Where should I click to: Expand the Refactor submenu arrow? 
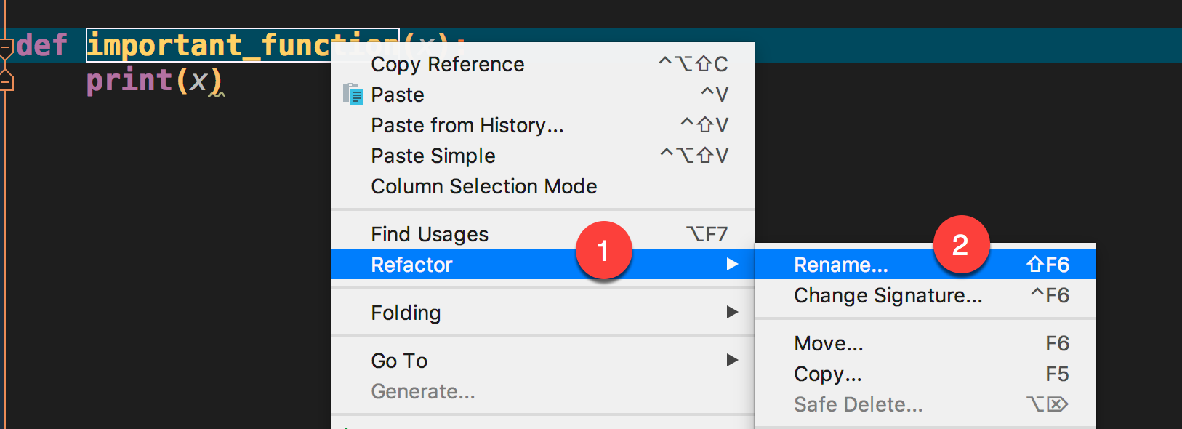click(732, 264)
